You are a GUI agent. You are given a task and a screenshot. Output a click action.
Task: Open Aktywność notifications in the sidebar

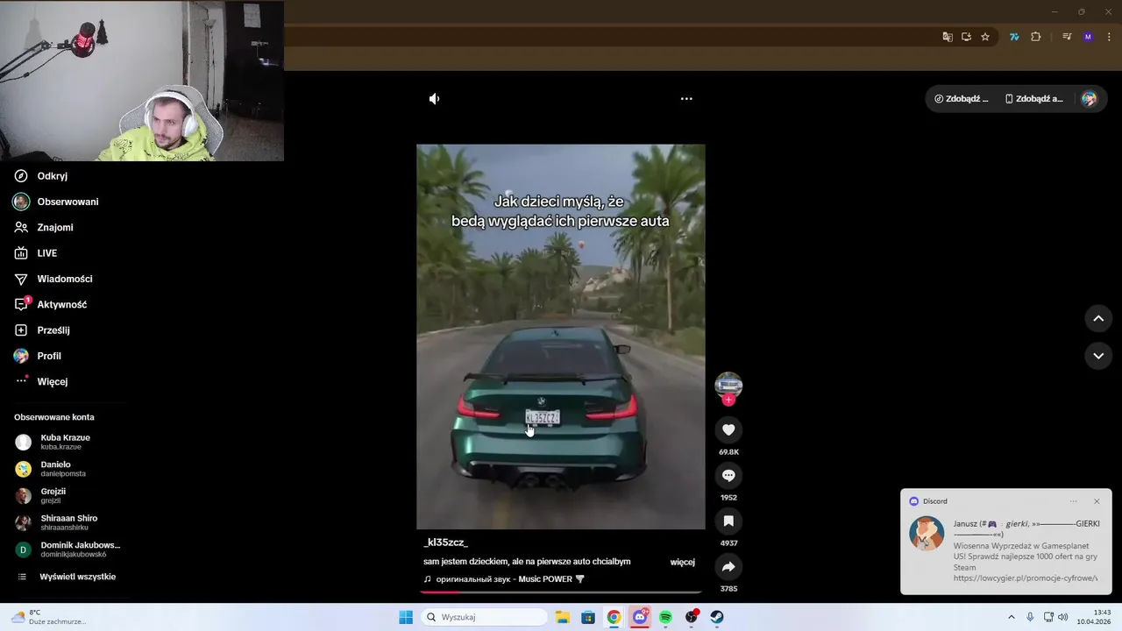tap(61, 304)
